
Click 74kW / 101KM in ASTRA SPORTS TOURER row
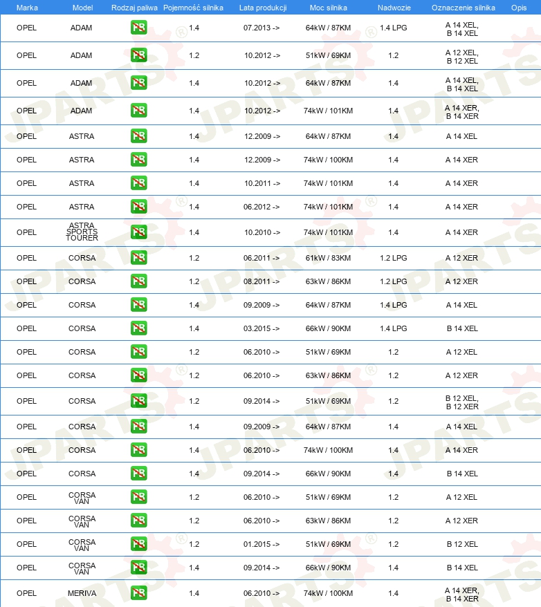pyautogui.click(x=328, y=232)
